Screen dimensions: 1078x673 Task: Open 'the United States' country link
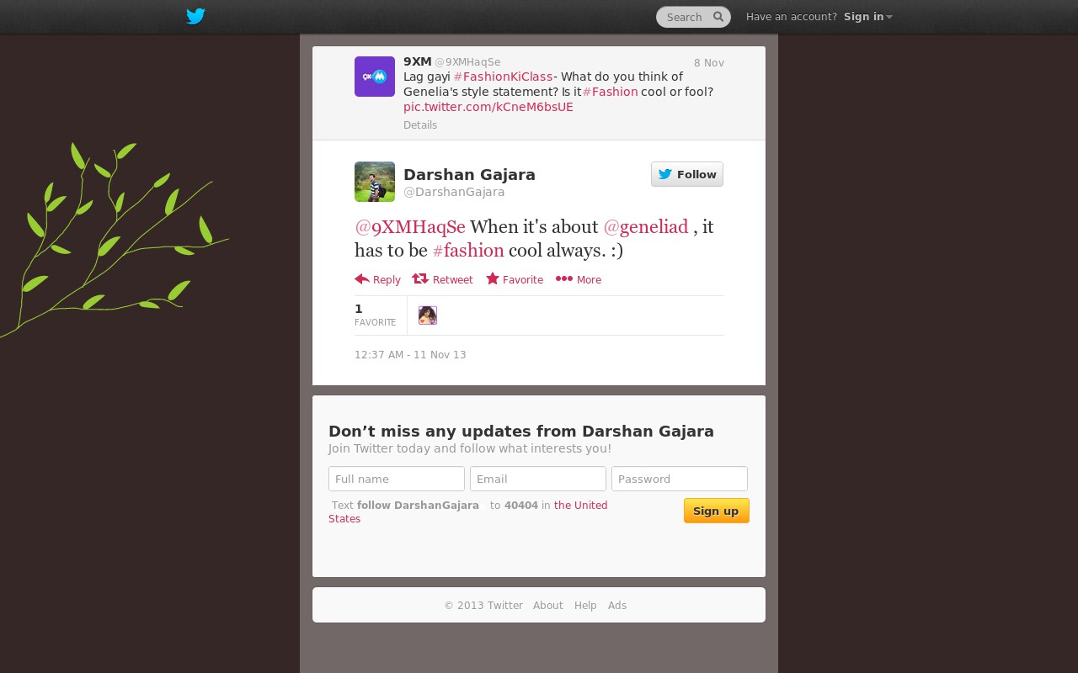point(468,512)
